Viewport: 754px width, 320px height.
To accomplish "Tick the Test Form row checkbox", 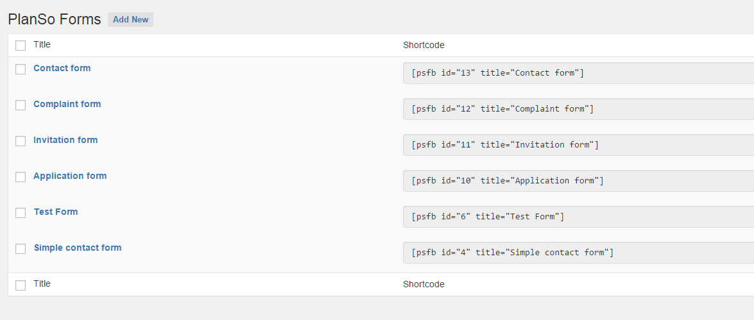I will pyautogui.click(x=21, y=213).
